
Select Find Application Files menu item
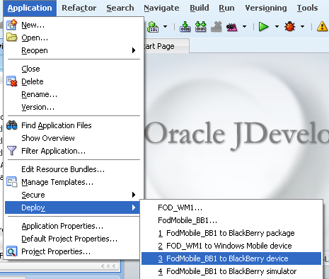tap(74, 125)
